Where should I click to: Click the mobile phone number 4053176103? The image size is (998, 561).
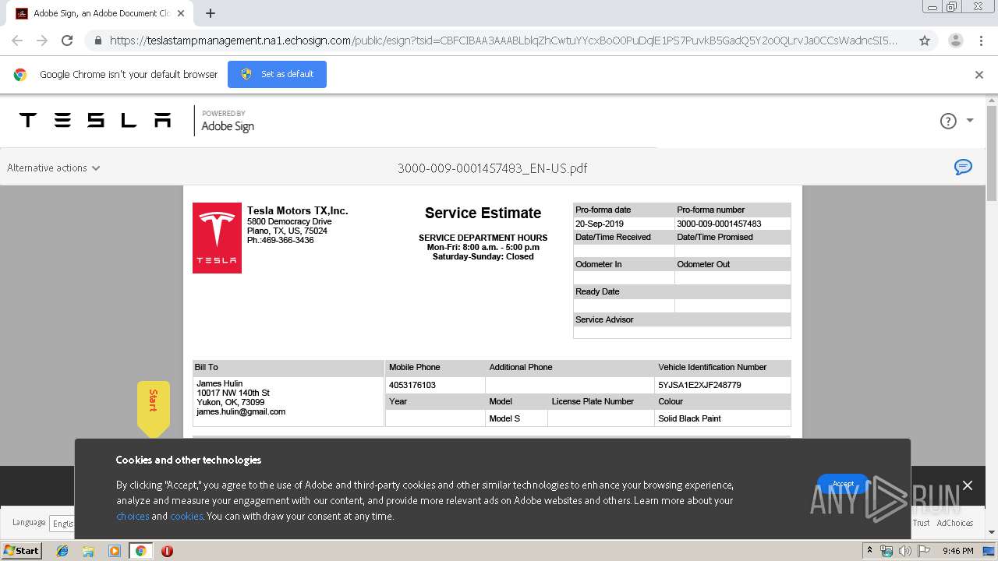(x=412, y=385)
